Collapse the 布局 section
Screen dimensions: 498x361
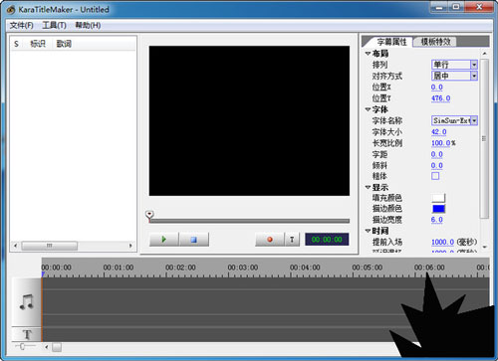click(368, 54)
